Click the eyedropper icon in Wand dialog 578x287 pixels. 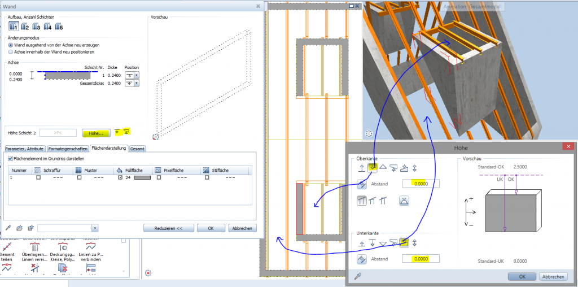coord(9,228)
